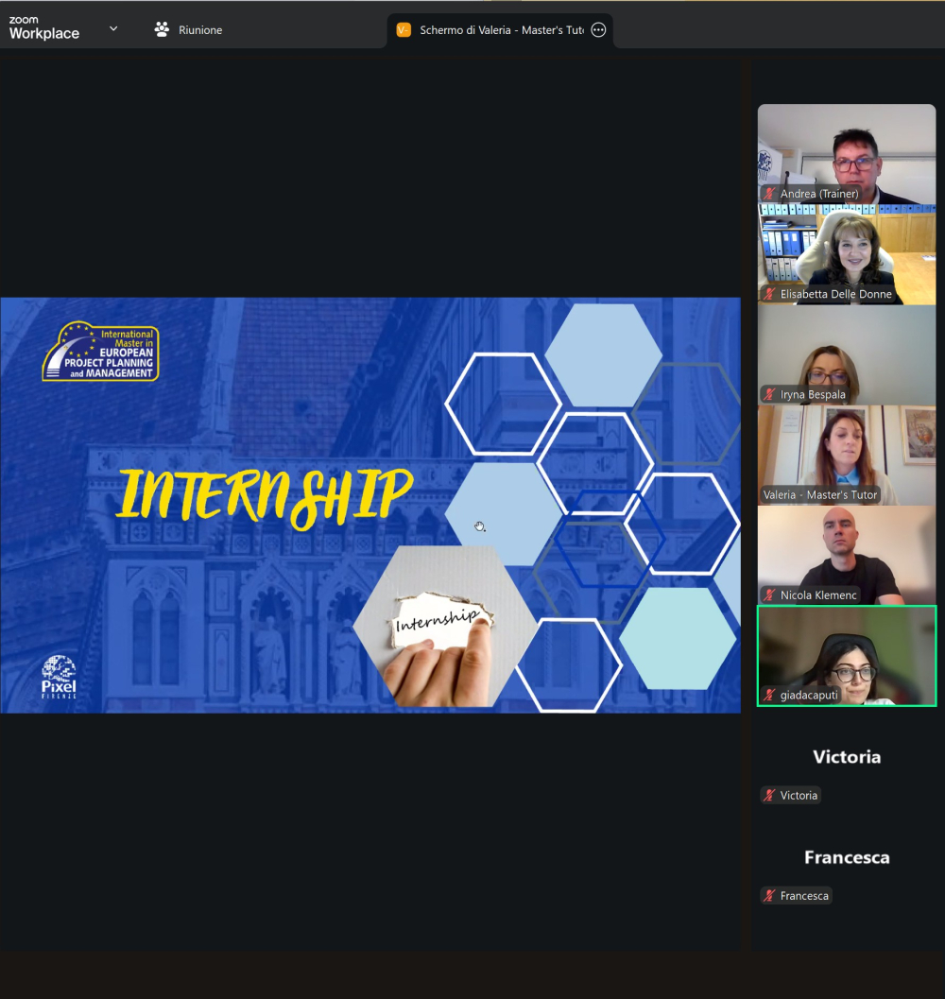Select the Schermo di Valeria share tab
The width and height of the screenshot is (945, 999).
501,30
